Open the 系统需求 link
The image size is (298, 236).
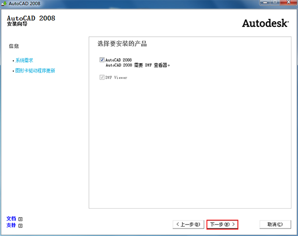point(24,60)
